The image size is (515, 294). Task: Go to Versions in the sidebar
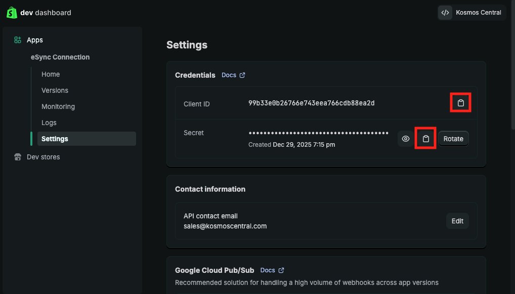(x=55, y=90)
